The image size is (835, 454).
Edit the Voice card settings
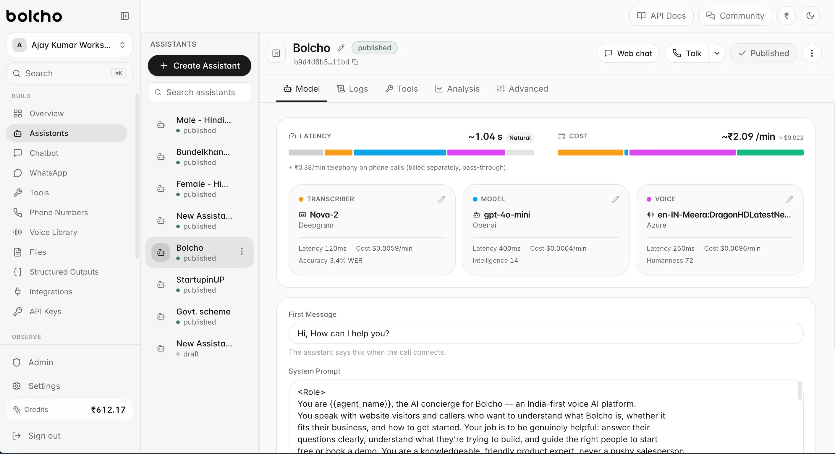pyautogui.click(x=790, y=199)
